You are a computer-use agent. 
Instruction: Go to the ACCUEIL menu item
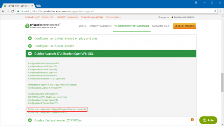[x=83, y=26]
